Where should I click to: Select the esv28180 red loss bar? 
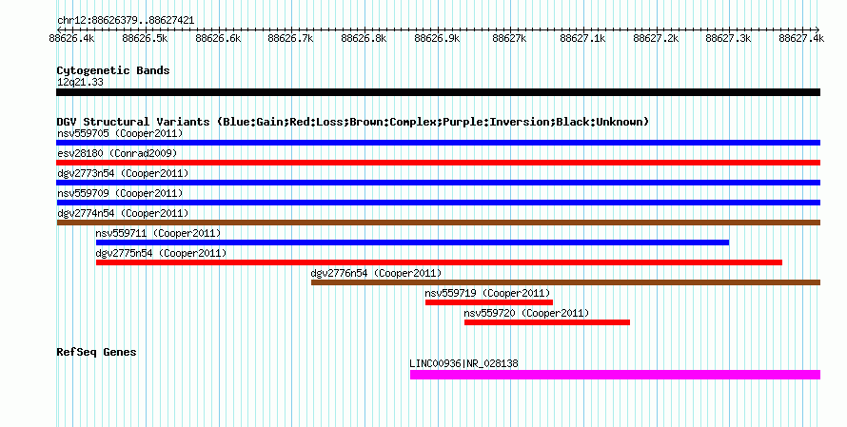(438, 163)
